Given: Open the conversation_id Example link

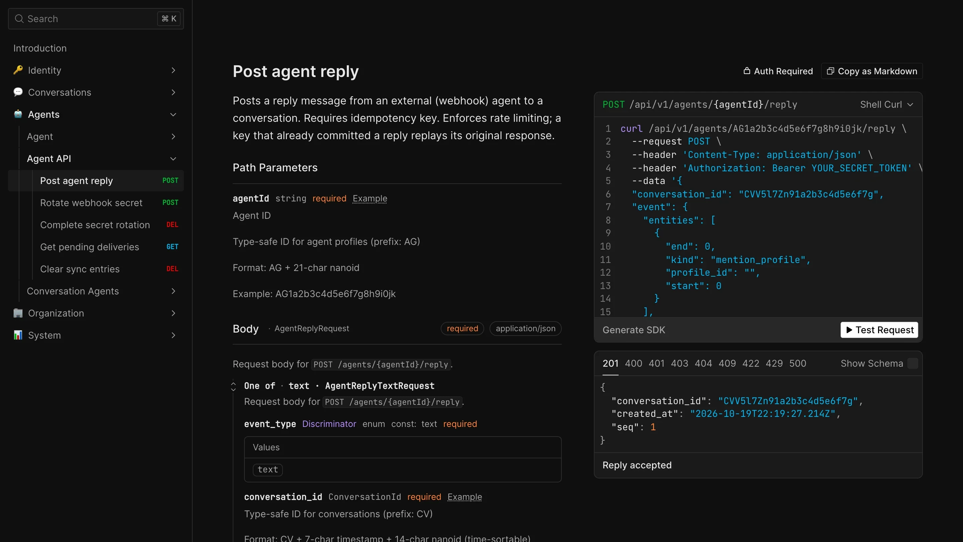Looking at the screenshot, I should [465, 497].
